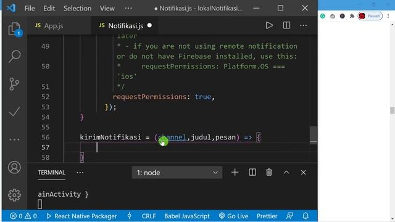Start Go Live server
Viewport: 395px width, 222px height.
click(x=233, y=216)
